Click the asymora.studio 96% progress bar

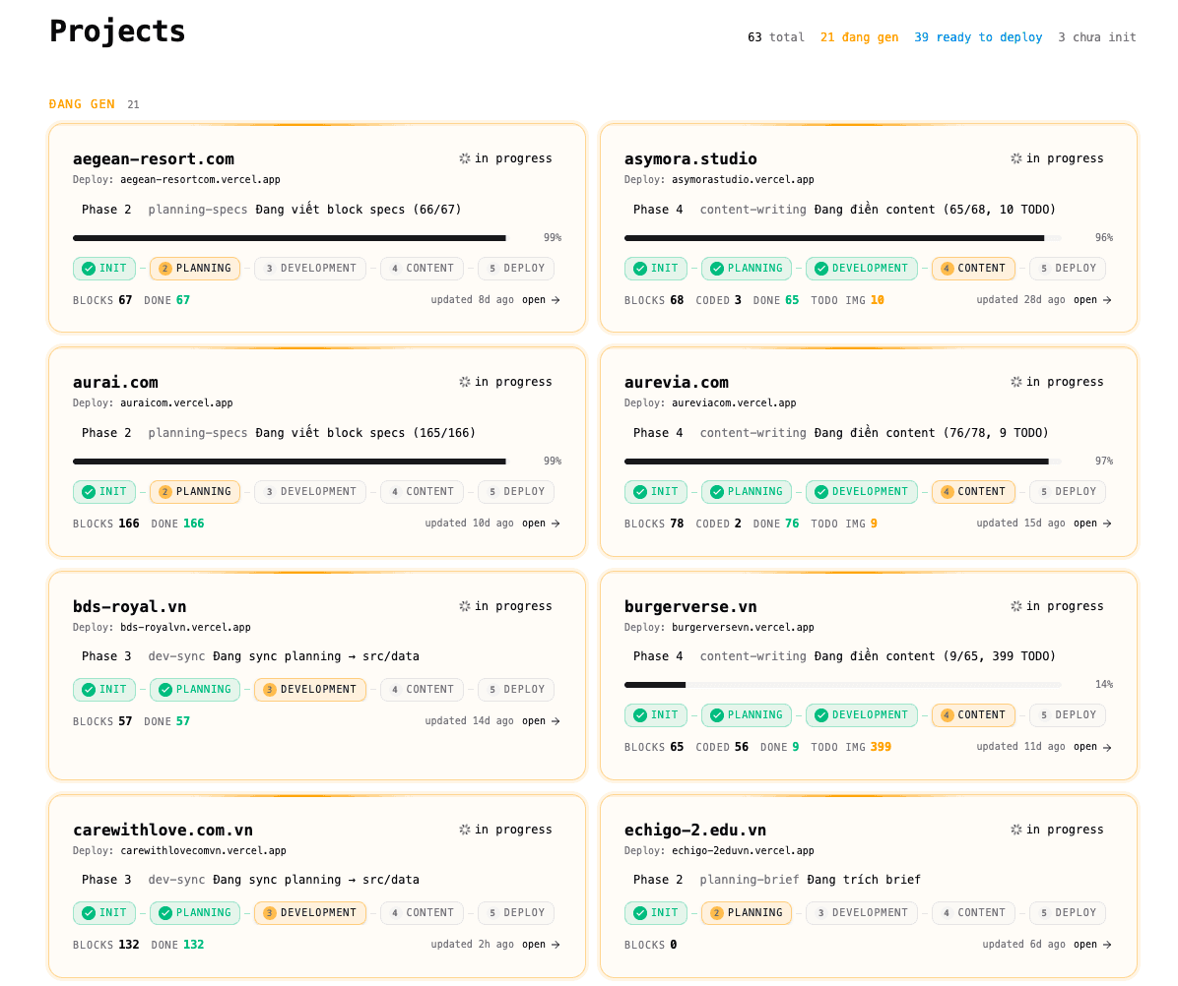(842, 238)
